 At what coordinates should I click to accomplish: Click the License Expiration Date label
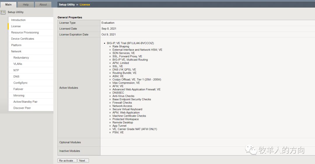[x=74, y=34]
